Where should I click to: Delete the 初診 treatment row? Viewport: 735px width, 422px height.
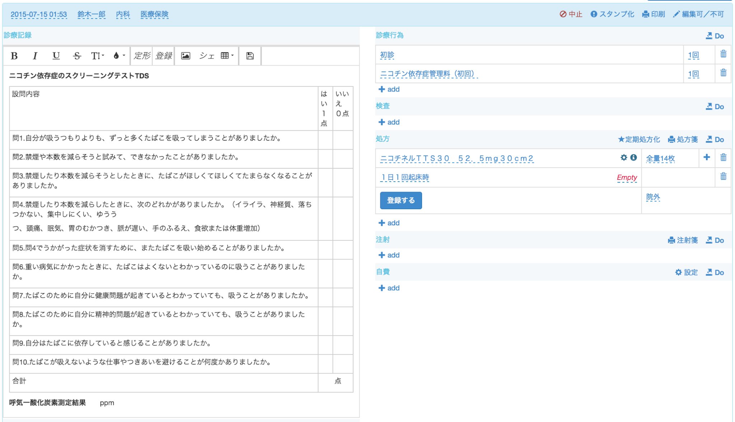click(723, 54)
